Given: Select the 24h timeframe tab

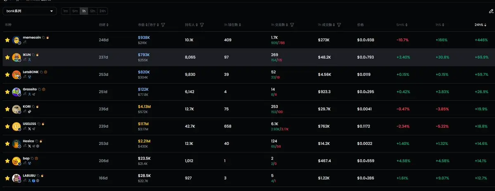Looking at the screenshot, I should click(x=102, y=11).
